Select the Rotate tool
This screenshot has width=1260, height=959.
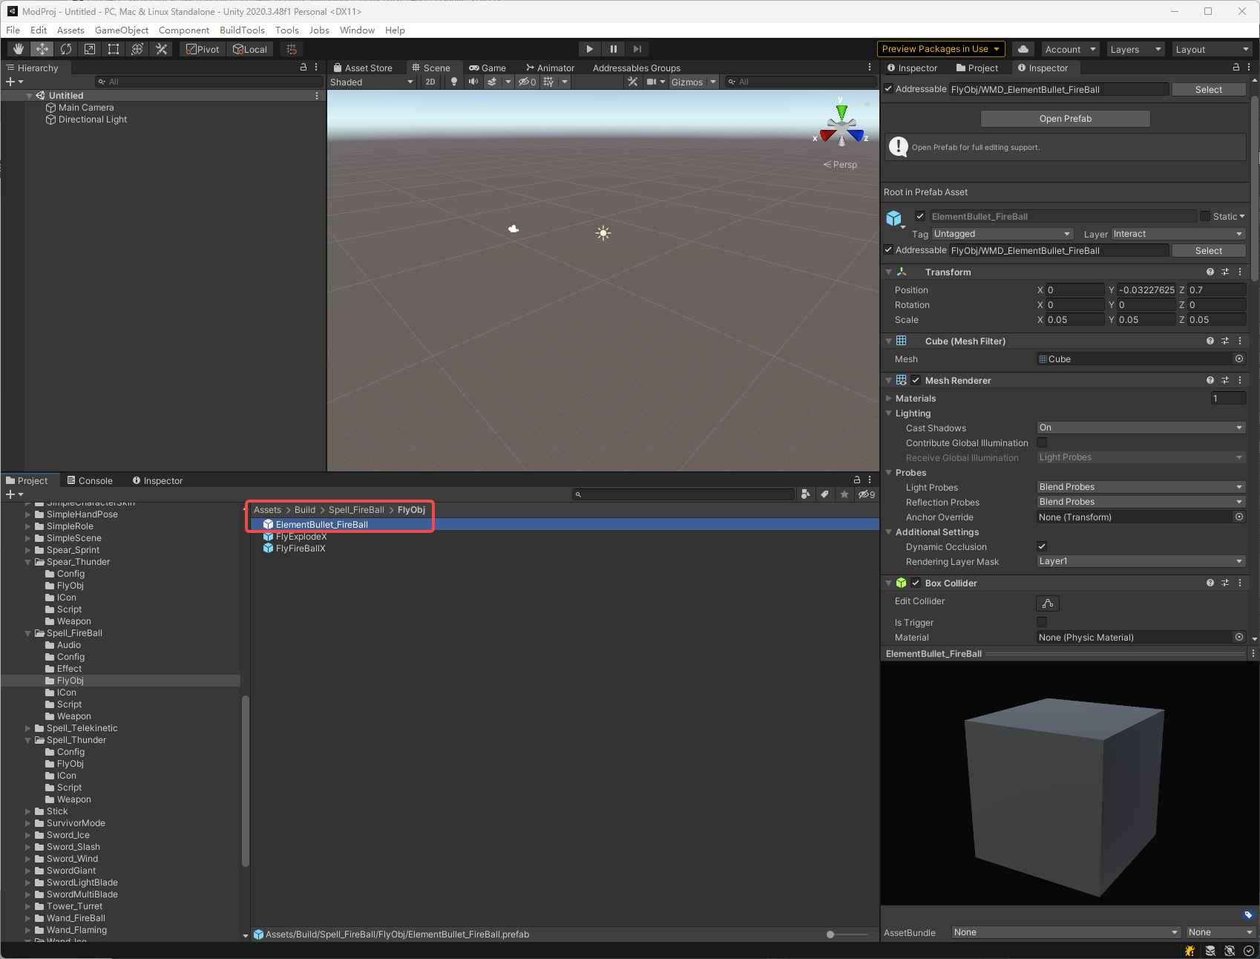point(66,49)
